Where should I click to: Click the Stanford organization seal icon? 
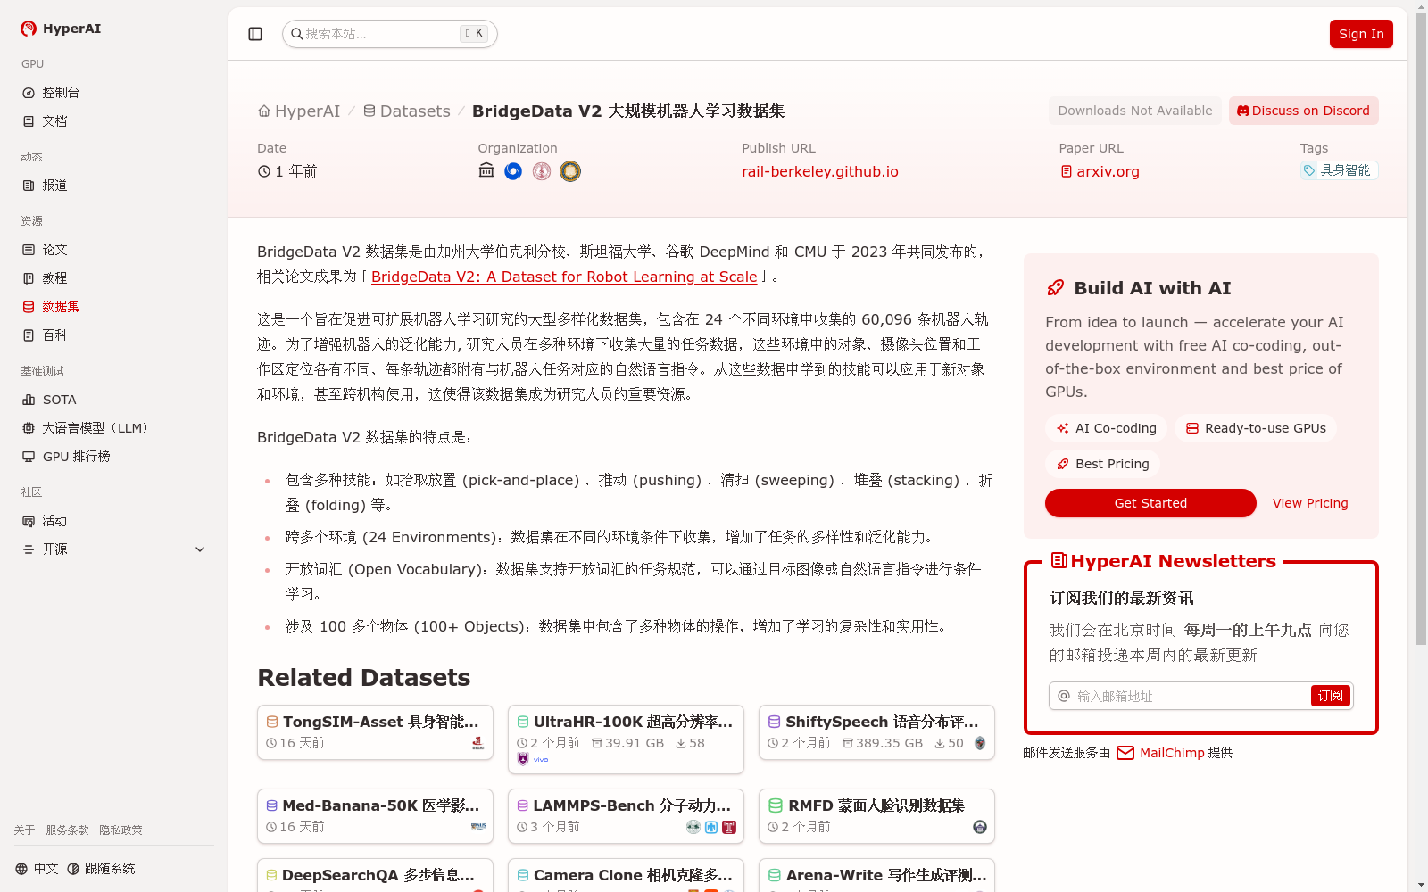click(542, 171)
